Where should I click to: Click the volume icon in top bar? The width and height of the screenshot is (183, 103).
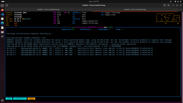coord(178,2)
